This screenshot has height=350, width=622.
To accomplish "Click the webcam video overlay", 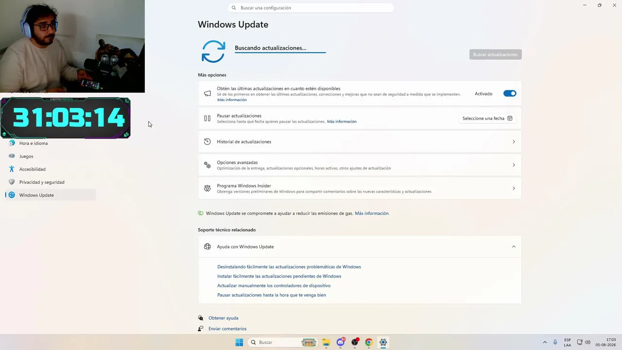I will tap(72, 46).
